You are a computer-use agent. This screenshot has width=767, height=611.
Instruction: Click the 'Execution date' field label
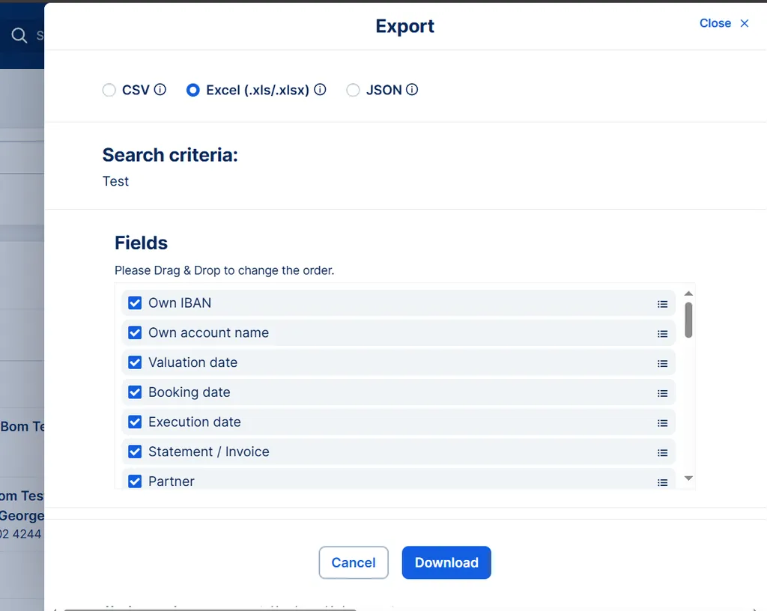(195, 422)
